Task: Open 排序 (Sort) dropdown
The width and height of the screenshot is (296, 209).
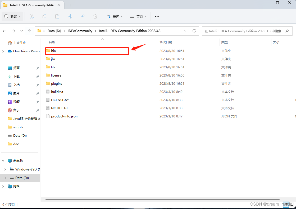Action: (115, 17)
